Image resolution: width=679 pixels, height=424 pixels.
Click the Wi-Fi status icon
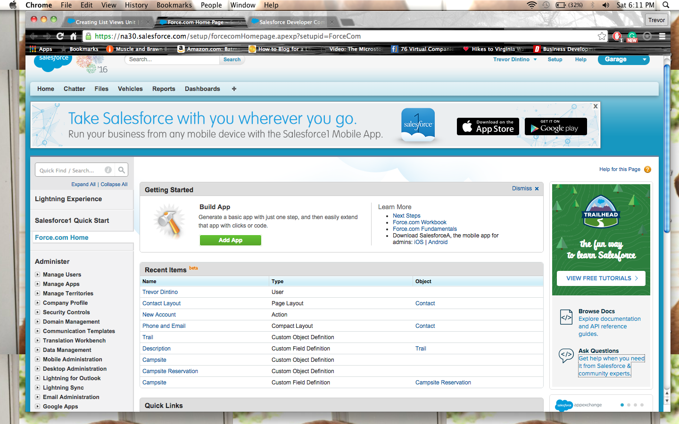click(532, 5)
